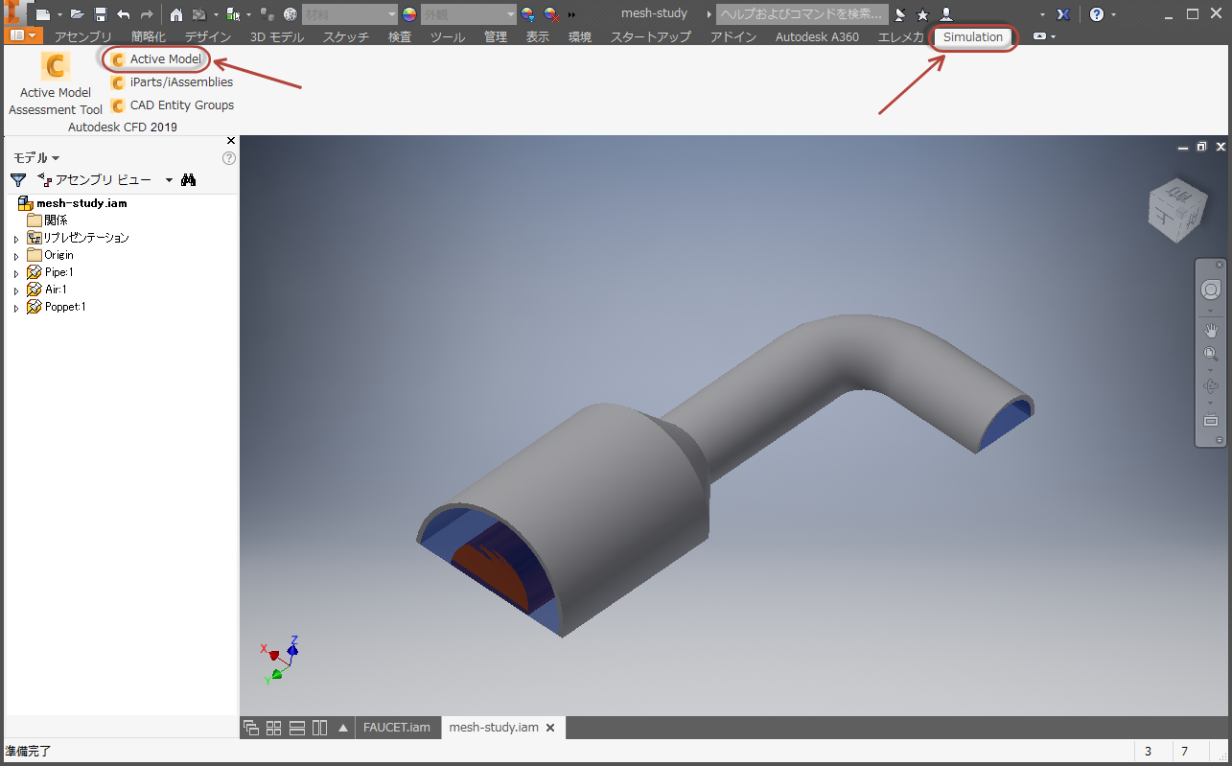
Task: Open the 材料 material dropdown
Action: click(350, 14)
